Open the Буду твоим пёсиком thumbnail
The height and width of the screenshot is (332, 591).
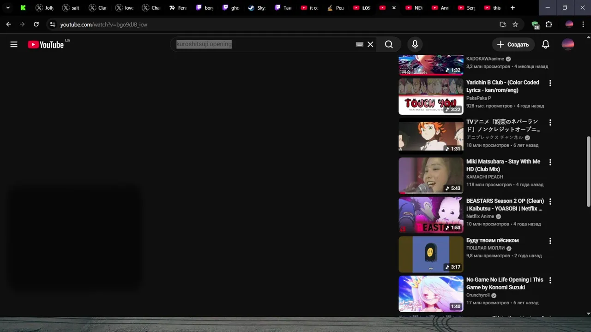431,255
